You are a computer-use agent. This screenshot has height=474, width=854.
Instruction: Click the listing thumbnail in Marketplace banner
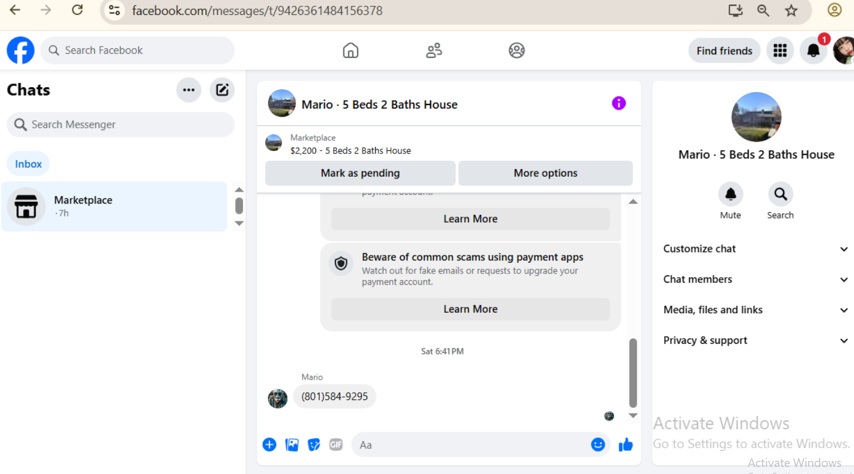pyautogui.click(x=274, y=143)
